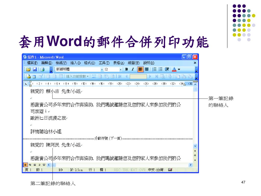Click the merge to new document icon
Screen dimensions: 261x196
tap(178, 76)
